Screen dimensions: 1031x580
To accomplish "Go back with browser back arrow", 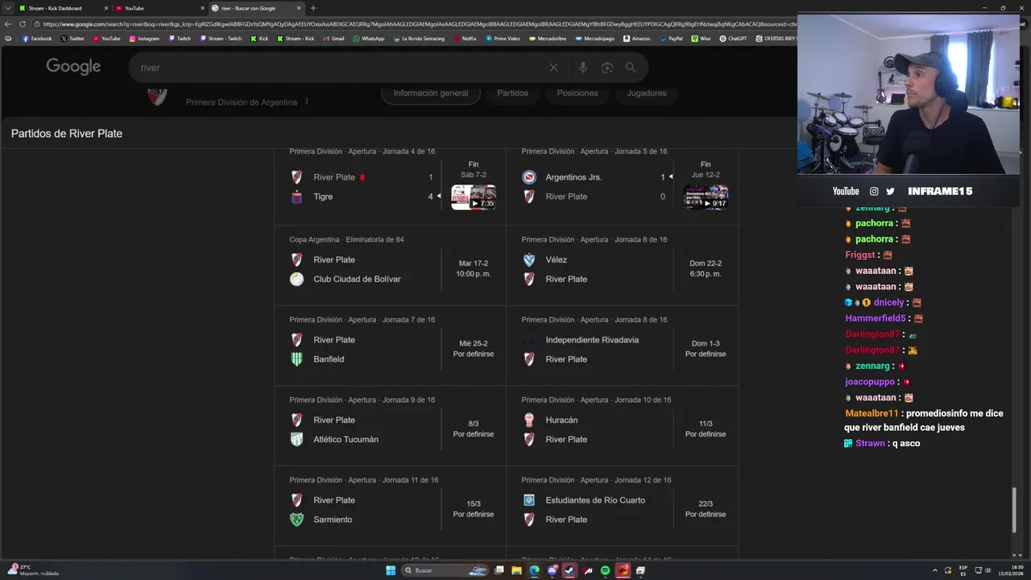I will coord(8,24).
